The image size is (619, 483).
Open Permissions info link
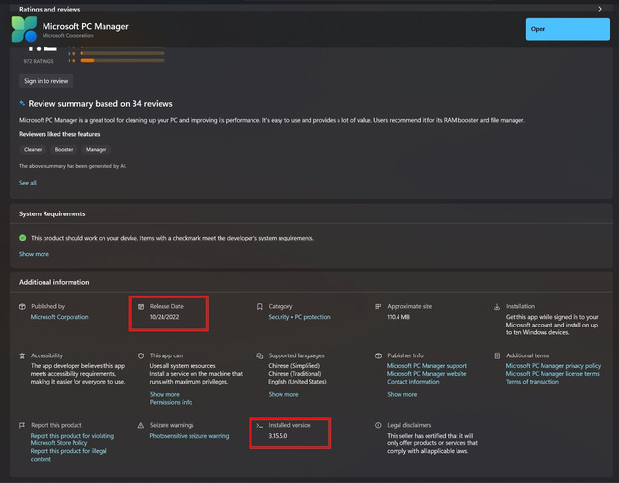click(171, 402)
